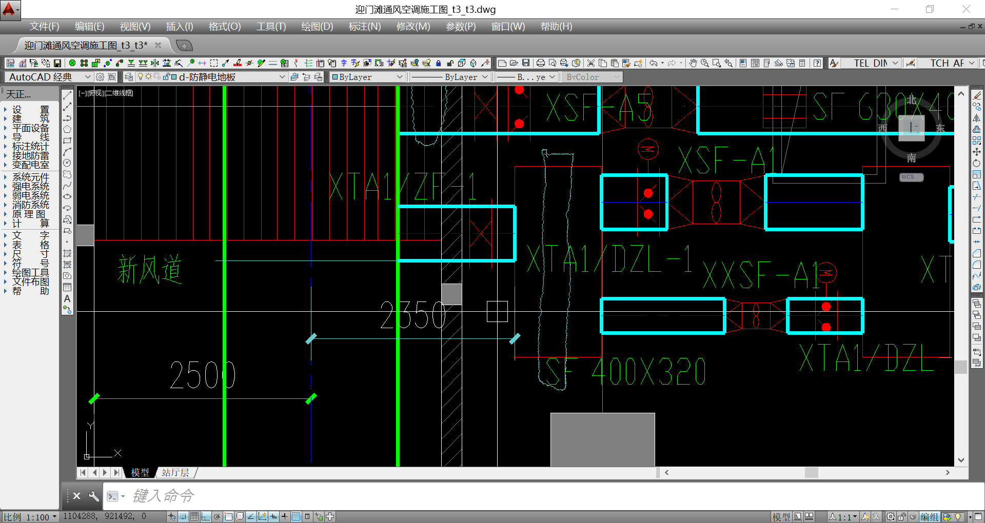Open the 比例 1:100 scale dropdown
Screen dimensions: 985x523
pyautogui.click(x=30, y=517)
